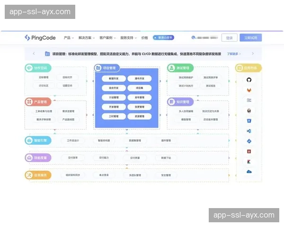Click the 立即试用 button

pyautogui.click(x=250, y=38)
